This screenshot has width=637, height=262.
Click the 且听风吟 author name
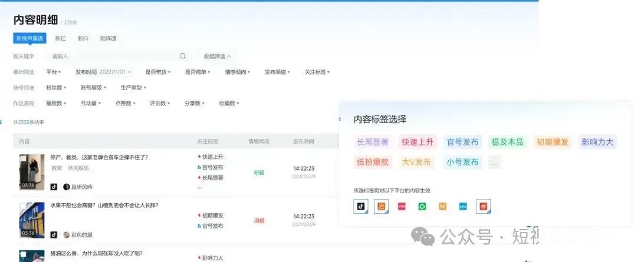(x=82, y=187)
